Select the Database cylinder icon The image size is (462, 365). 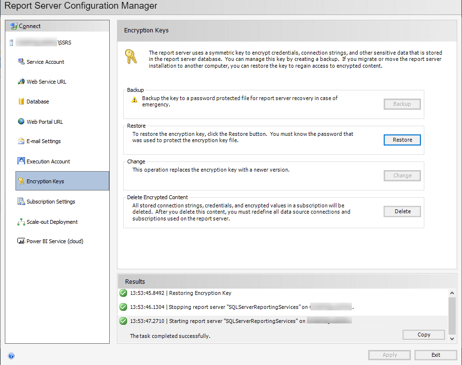pos(21,102)
